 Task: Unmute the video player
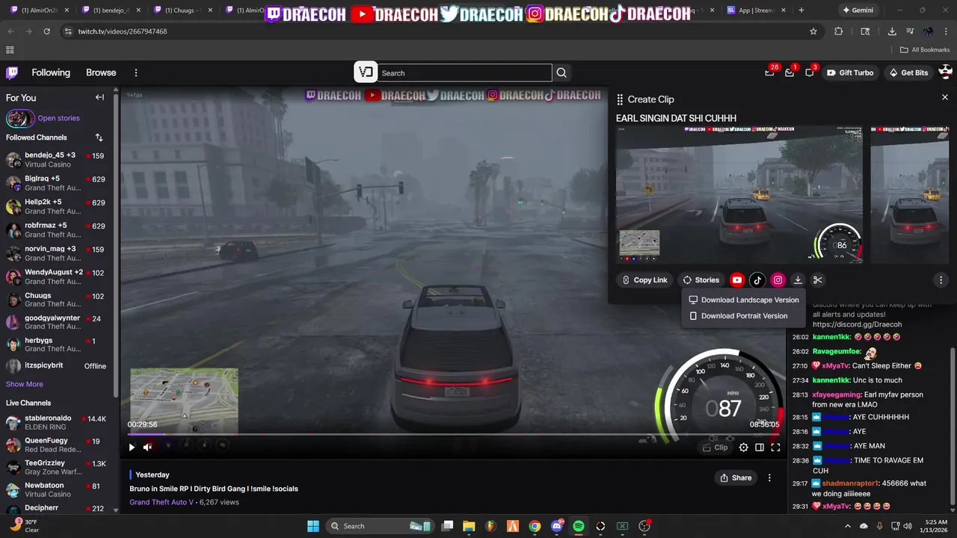click(x=147, y=448)
